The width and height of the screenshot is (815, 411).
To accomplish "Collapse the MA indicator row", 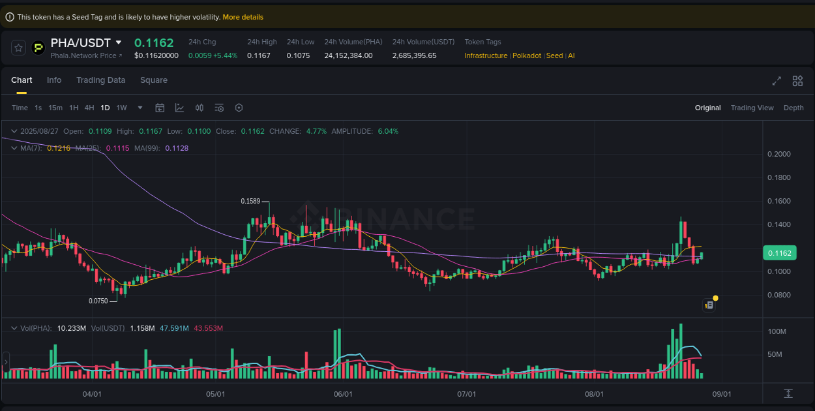I will [13, 148].
